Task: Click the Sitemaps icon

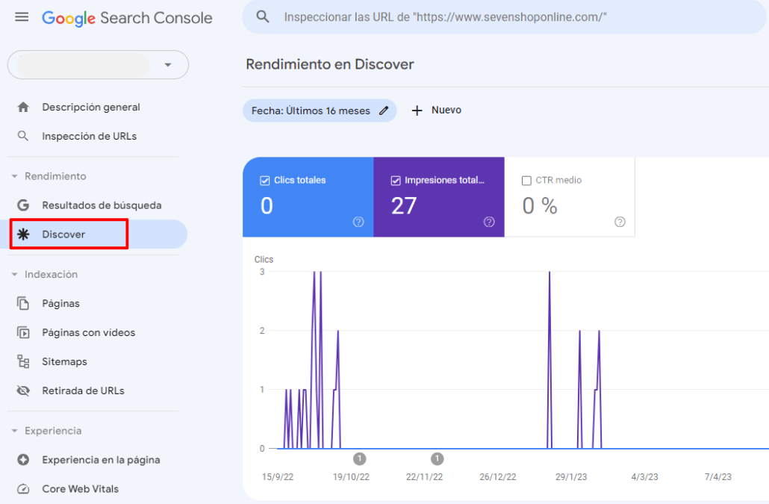Action: point(23,361)
